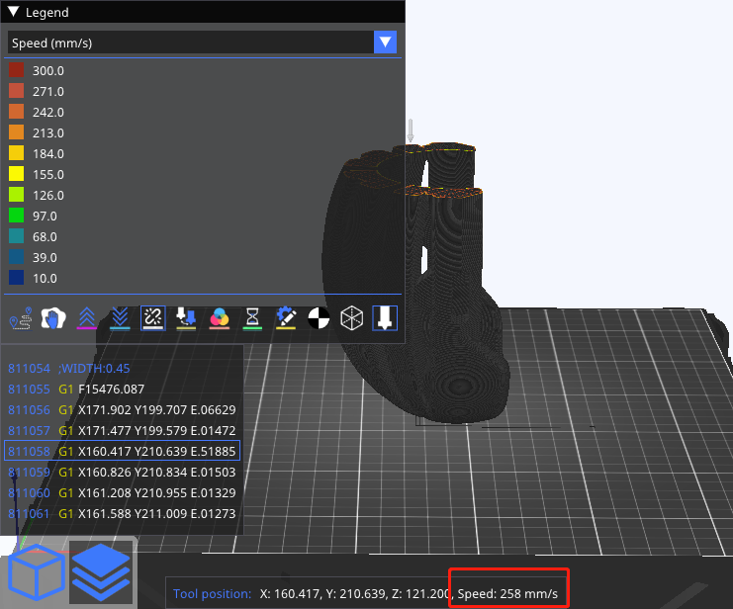Show retractions using the up-arrows icon
733x609 pixels.
point(86,317)
